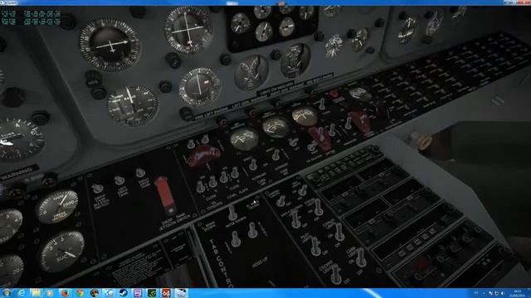Toggle the Nose Down trim tab switch
Viewport: 531px width, 298px height.
tap(232, 213)
